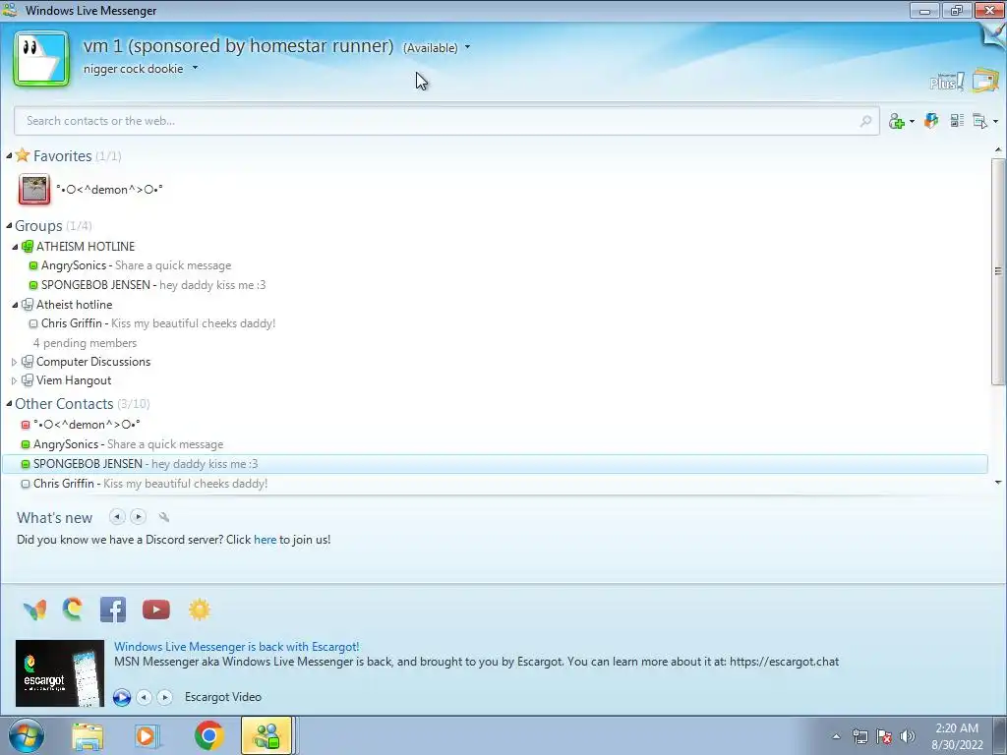1007x755 pixels.
Task: Click the ATHEISM HOTLINE green group icon
Action: click(x=27, y=247)
